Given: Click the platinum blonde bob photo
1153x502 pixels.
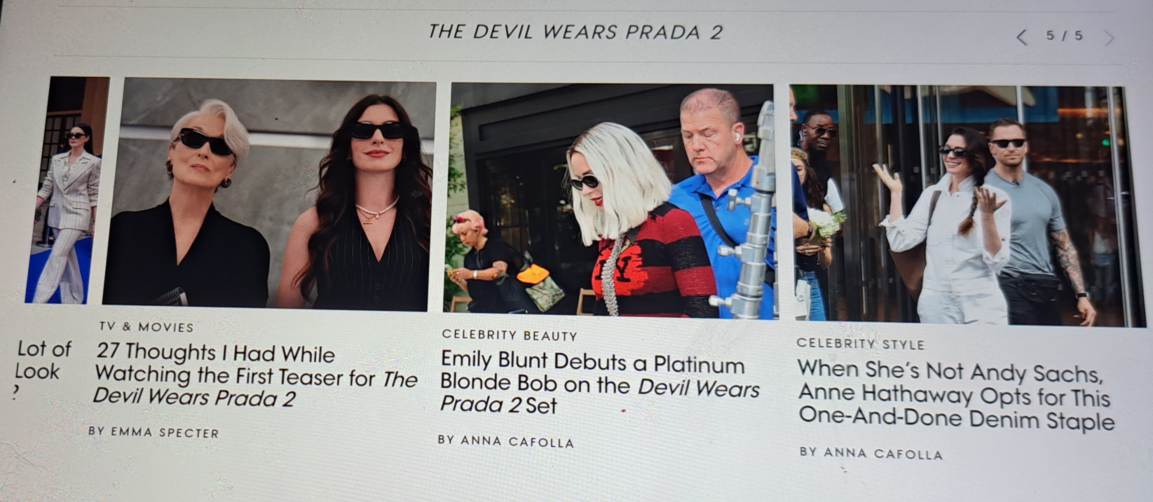Looking at the screenshot, I should [x=610, y=201].
